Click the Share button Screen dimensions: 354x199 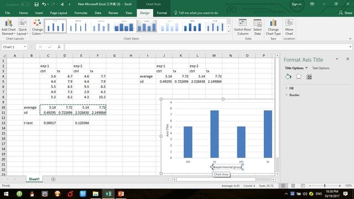[x=345, y=13]
